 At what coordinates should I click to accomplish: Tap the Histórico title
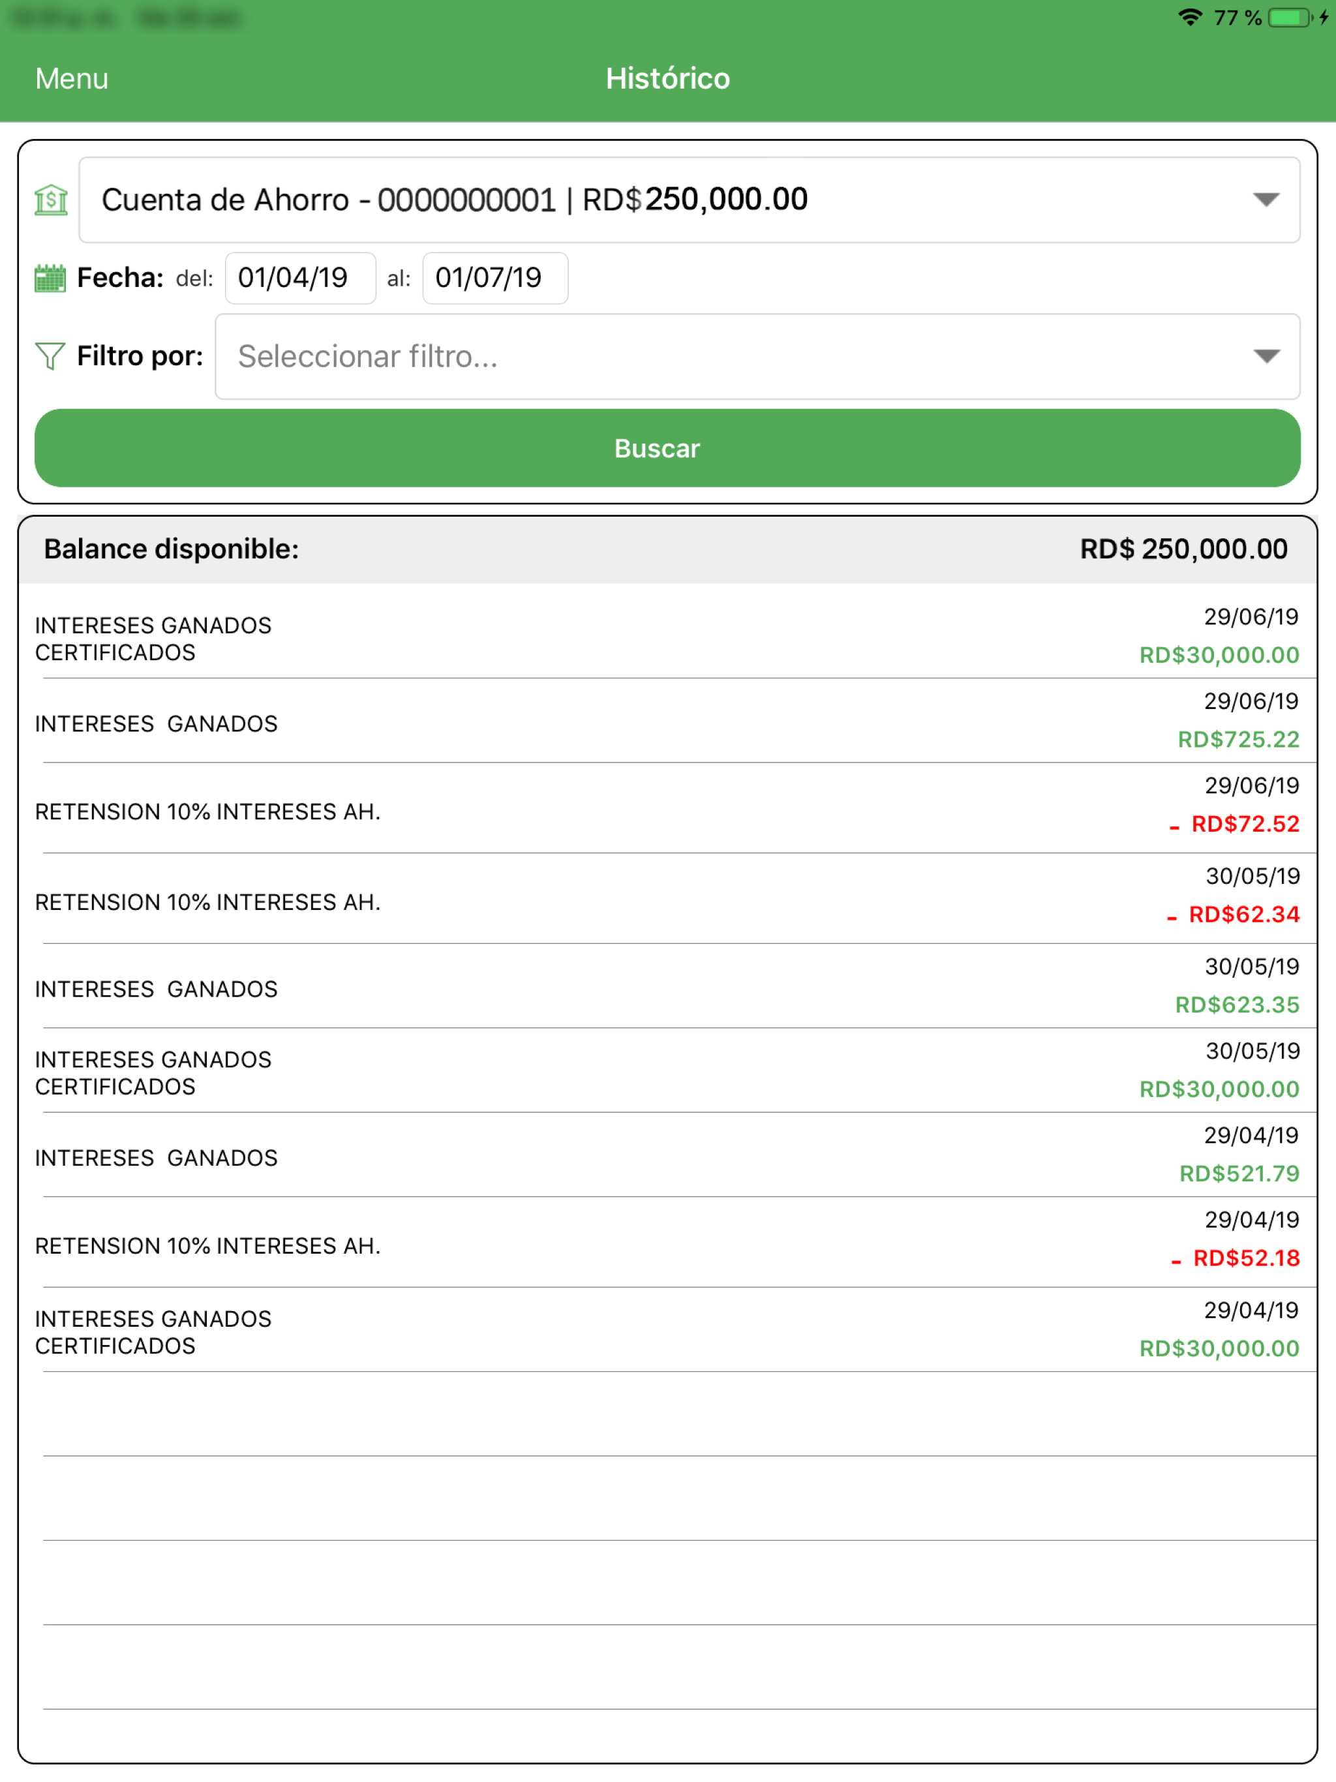tap(667, 78)
